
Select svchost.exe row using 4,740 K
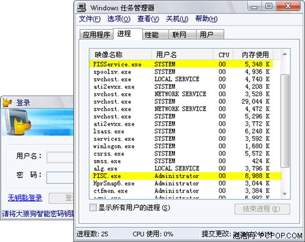click(182, 79)
